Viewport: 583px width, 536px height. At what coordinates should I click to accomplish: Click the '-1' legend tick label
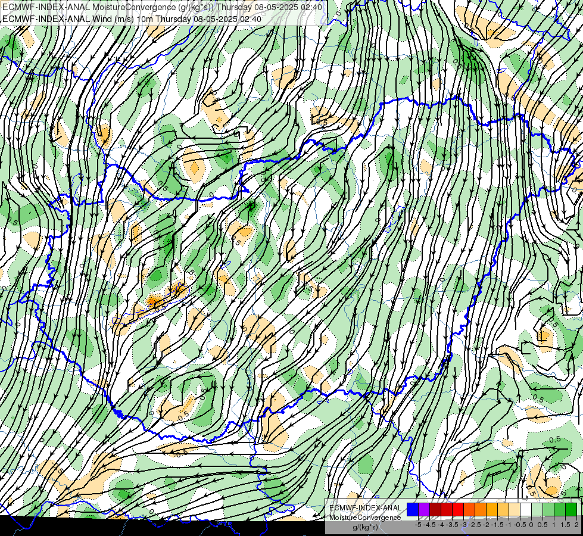pyautogui.click(x=509, y=525)
